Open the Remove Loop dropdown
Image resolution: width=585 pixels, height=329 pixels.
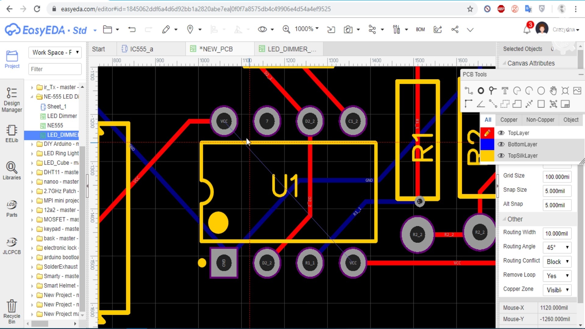click(557, 276)
